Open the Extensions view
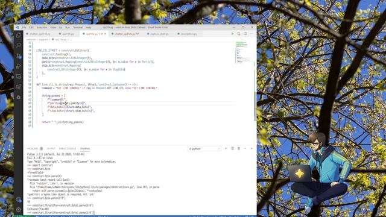 click(19, 87)
